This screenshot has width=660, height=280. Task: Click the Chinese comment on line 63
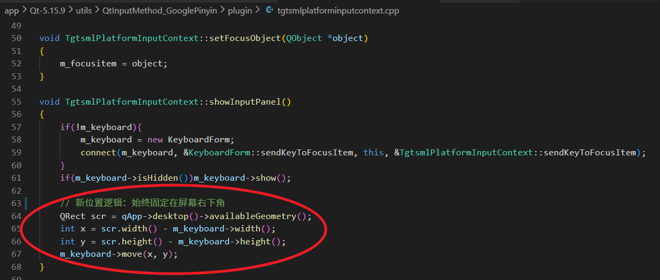(x=142, y=203)
